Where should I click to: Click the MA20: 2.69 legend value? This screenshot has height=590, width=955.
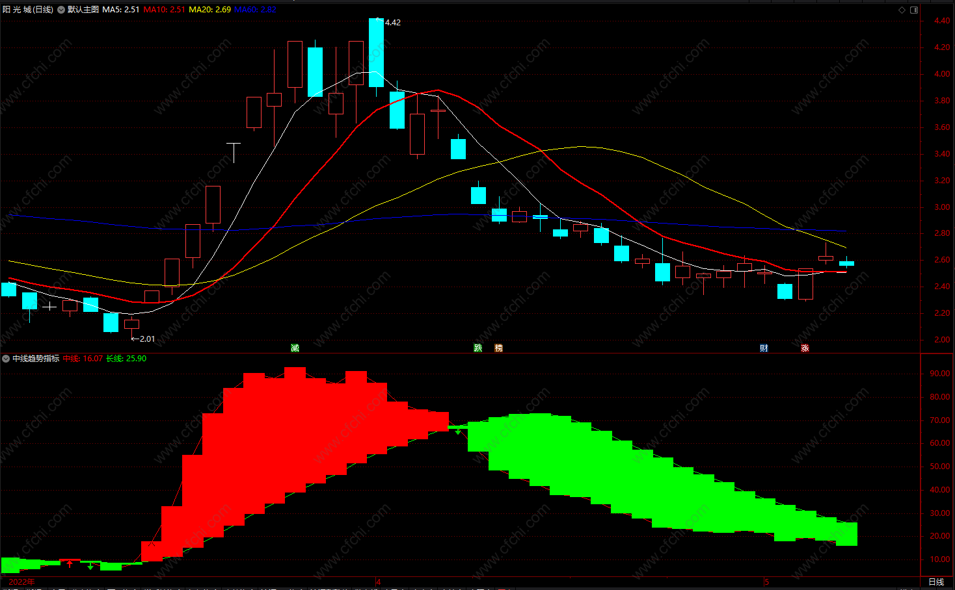210,10
